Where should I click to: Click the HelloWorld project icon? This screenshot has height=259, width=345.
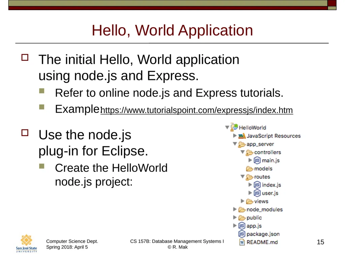click(234, 127)
